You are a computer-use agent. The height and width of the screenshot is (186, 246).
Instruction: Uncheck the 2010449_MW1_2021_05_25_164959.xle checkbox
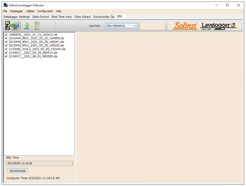pos(6,38)
